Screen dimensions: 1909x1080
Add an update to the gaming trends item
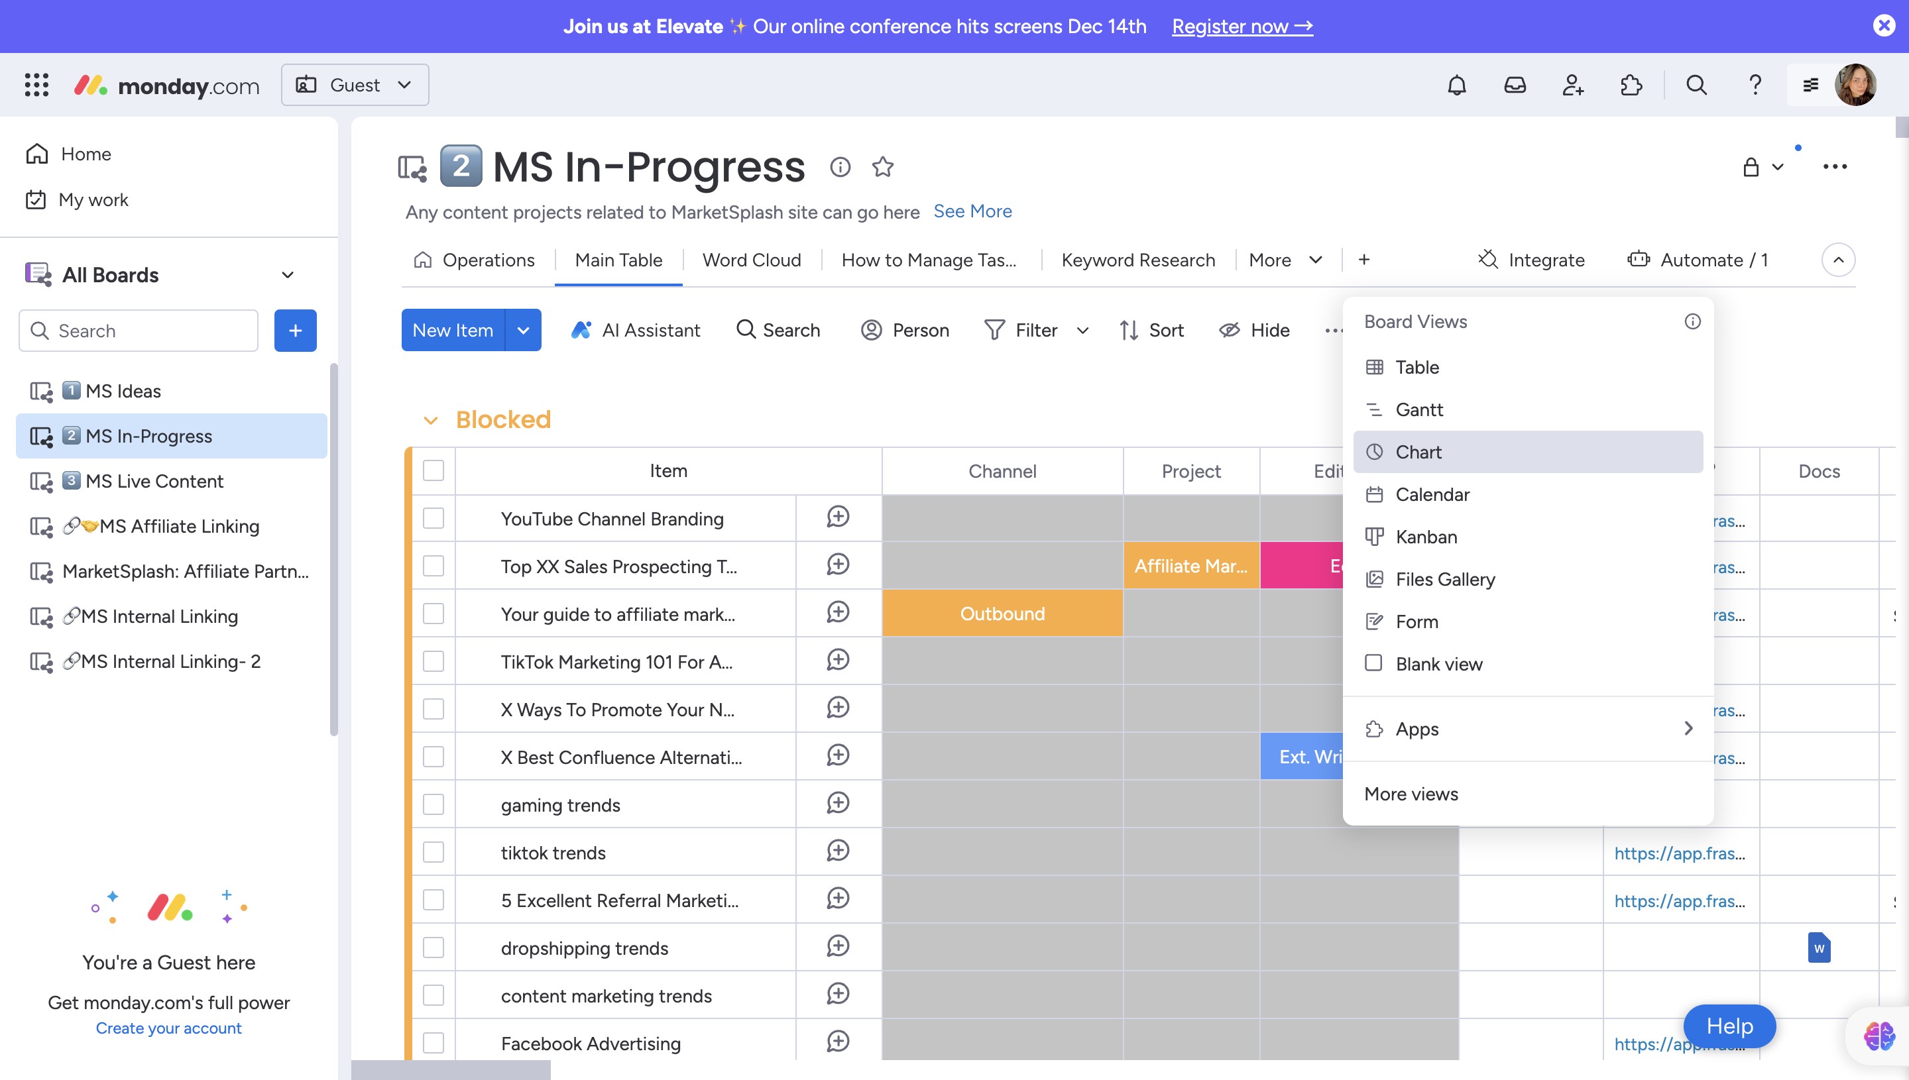[838, 803]
